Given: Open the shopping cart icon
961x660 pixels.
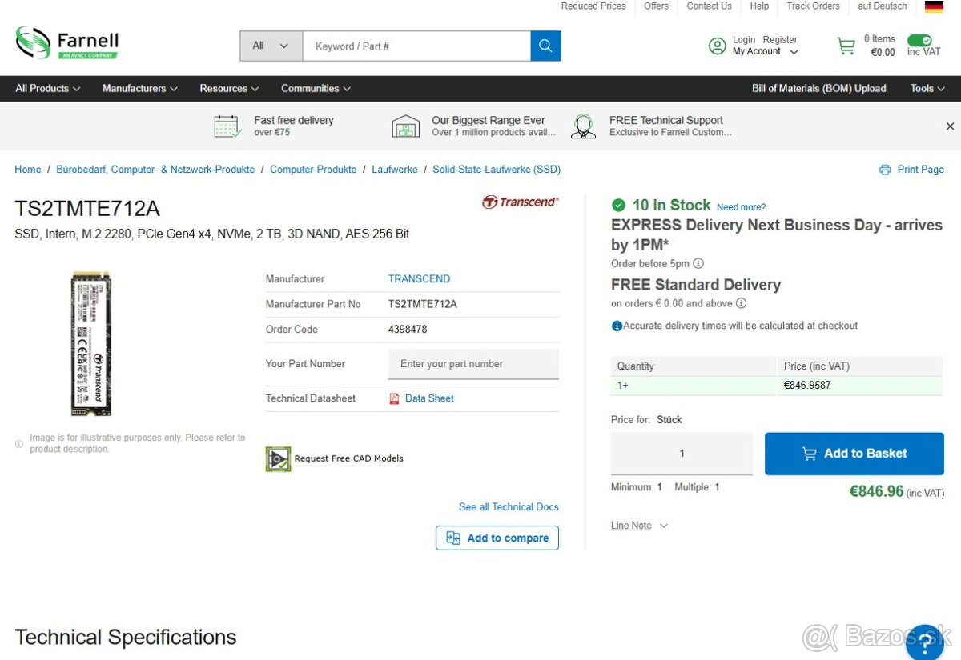Looking at the screenshot, I should click(x=846, y=46).
